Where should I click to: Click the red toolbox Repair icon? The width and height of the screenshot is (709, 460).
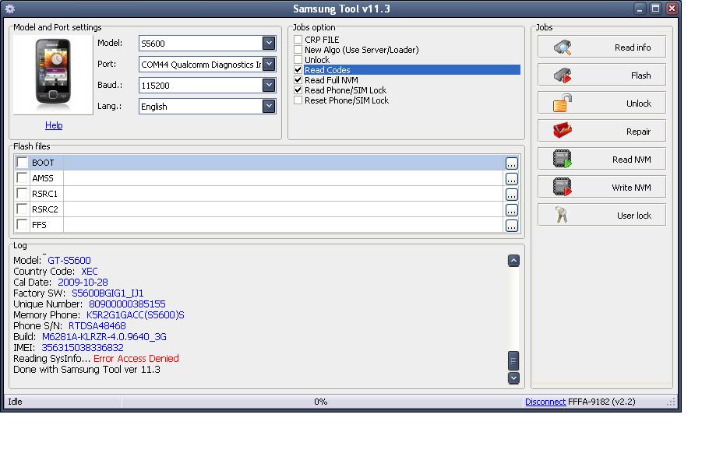(563, 131)
